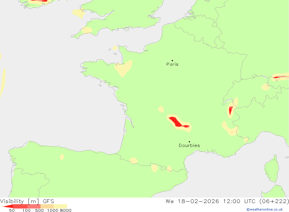
Task: Click the forecast date 'We 18-02-2026' text
Action: click(x=192, y=201)
